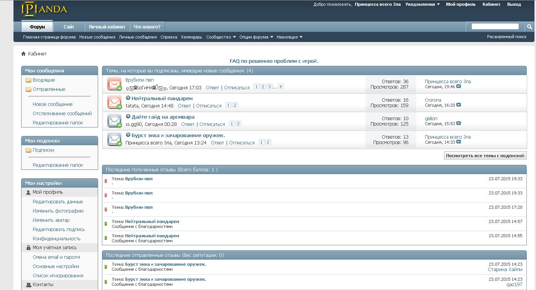This screenshot has width=536, height=290.
Task: Open the Навигация dropdown
Action: click(289, 37)
